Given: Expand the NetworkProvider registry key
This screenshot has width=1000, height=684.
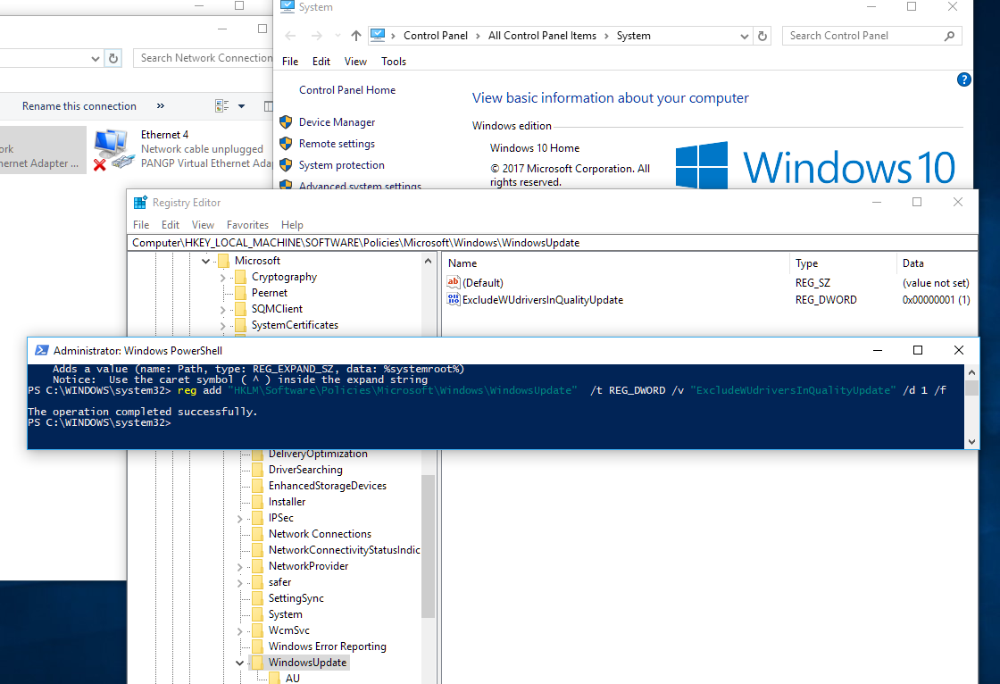Looking at the screenshot, I should point(240,567).
